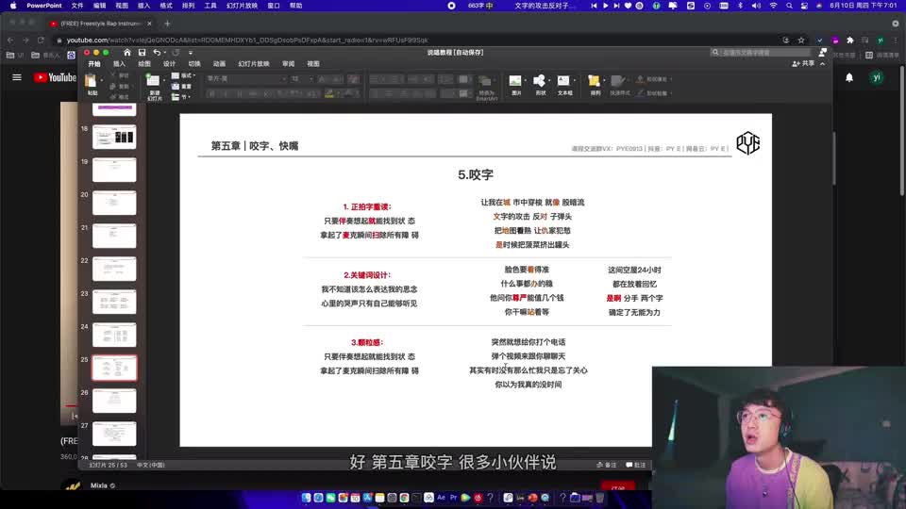Switch to the 切换 transitions tab

click(194, 64)
